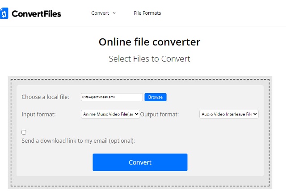The width and height of the screenshot is (286, 194).
Task: Go to File Formats page
Action: pos(147,13)
